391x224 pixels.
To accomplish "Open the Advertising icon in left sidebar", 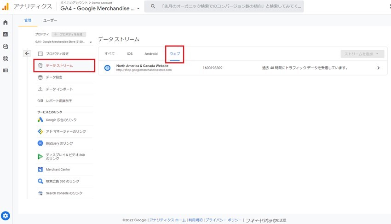I will [x=6, y=59].
